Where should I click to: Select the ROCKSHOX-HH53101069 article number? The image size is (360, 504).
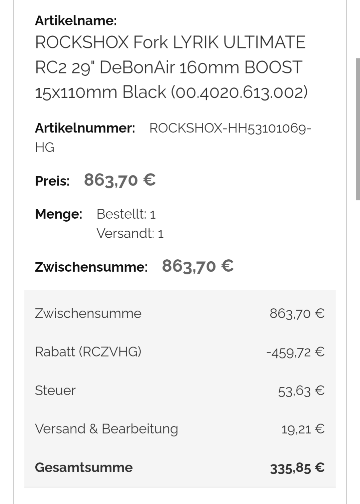click(230, 128)
